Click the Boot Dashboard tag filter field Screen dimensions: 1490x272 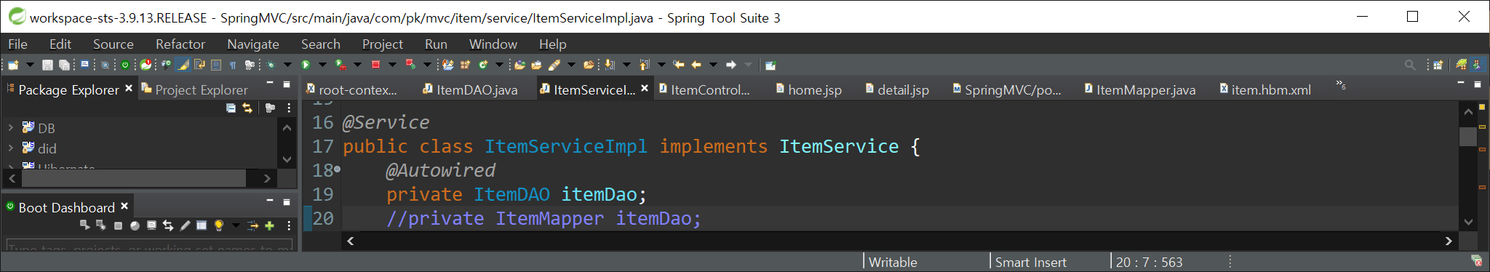click(149, 246)
